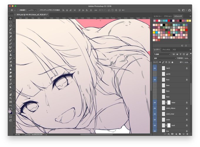Switch to the アクション tab
Screen dimensions: 200x147
[168, 16]
